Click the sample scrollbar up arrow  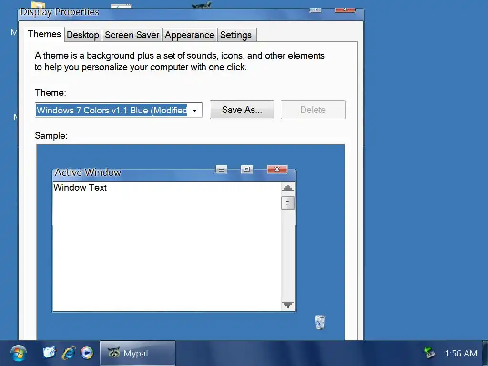pyautogui.click(x=287, y=188)
